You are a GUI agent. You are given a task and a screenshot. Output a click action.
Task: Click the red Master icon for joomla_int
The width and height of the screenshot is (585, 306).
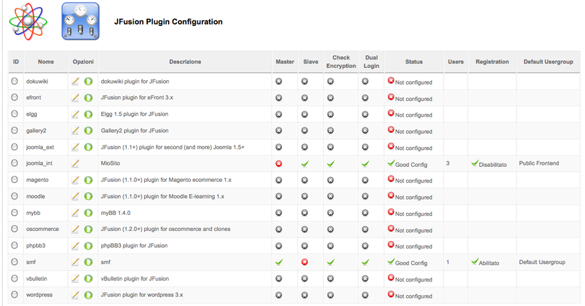pyautogui.click(x=279, y=164)
